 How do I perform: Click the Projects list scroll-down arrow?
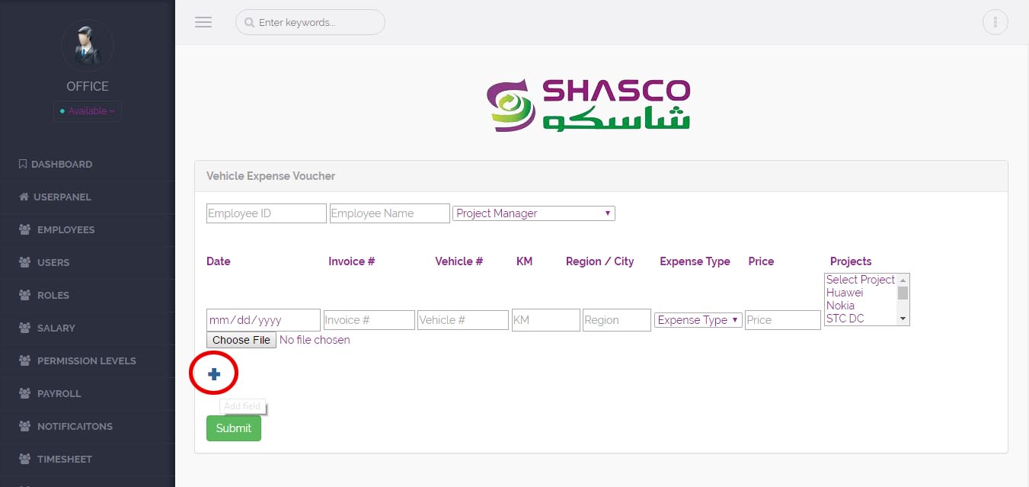pos(903,319)
